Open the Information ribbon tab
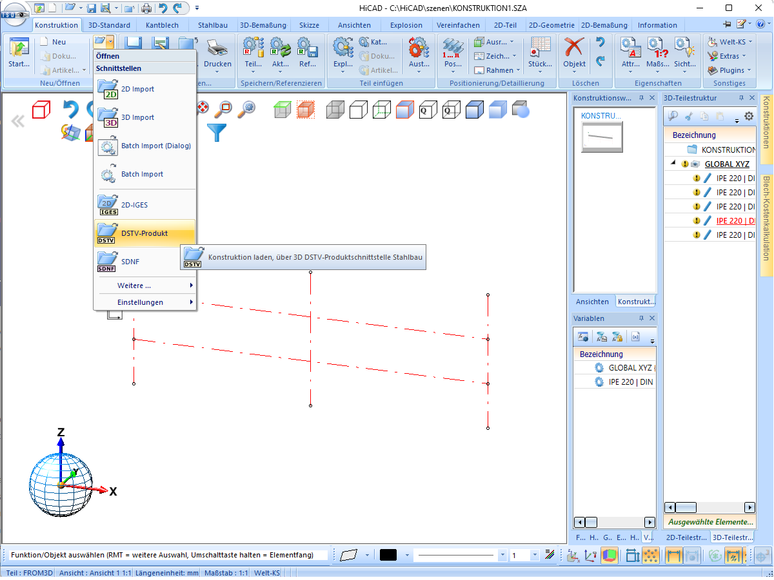This screenshot has width=774, height=580. (x=657, y=25)
